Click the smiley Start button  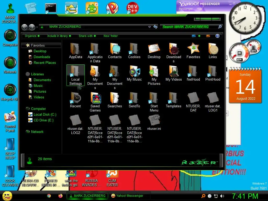7,196
